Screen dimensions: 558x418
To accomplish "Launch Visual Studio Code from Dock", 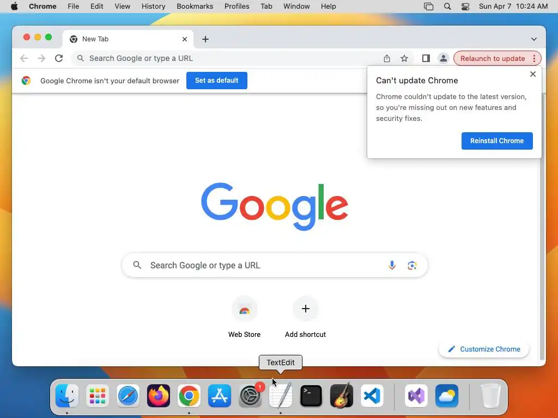I will pyautogui.click(x=372, y=396).
